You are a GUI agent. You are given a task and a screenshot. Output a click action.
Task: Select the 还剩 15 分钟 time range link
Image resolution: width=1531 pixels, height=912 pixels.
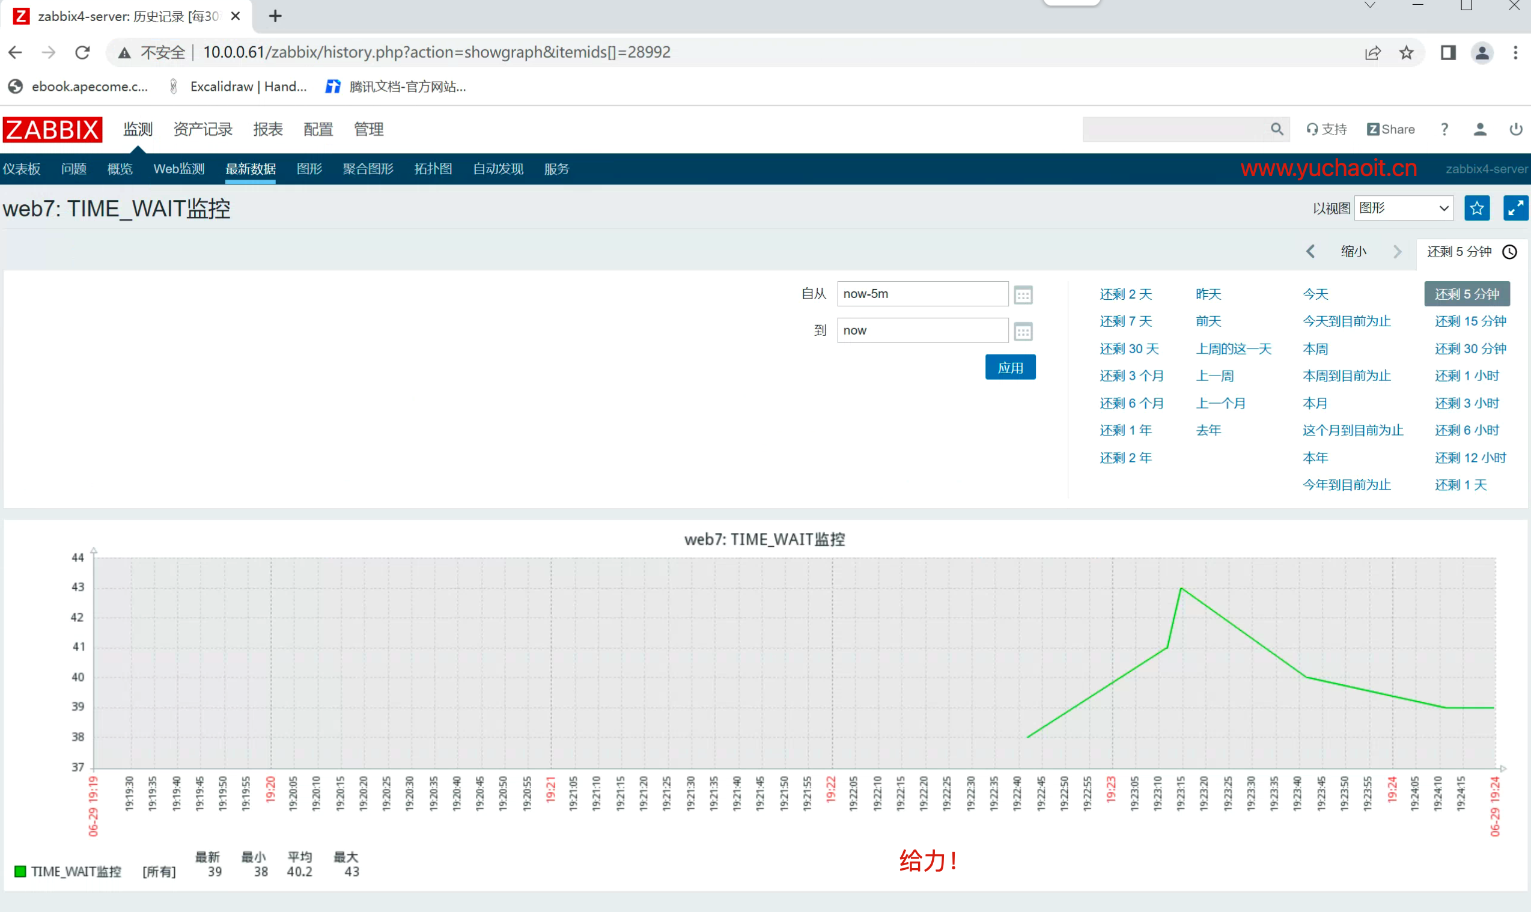(x=1470, y=321)
